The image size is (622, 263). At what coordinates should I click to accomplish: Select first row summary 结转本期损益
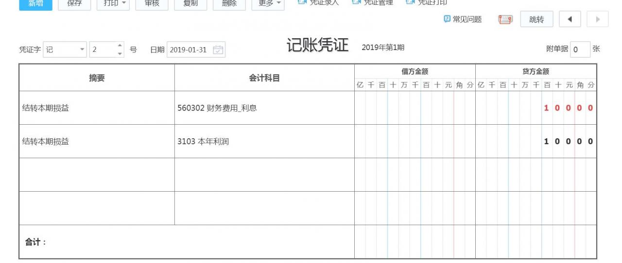point(97,108)
